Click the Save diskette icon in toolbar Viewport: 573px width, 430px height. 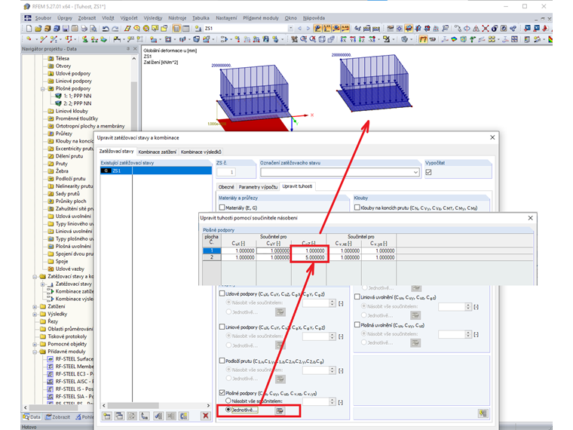(66, 28)
